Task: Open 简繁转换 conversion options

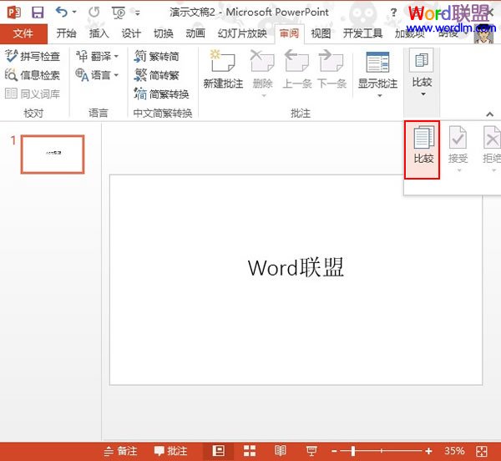Action: pos(162,94)
